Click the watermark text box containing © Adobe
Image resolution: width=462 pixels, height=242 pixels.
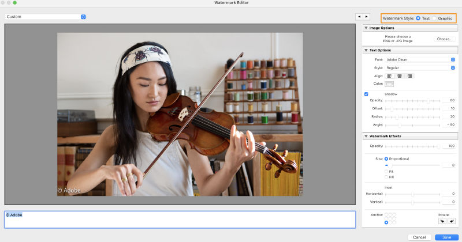180,220
